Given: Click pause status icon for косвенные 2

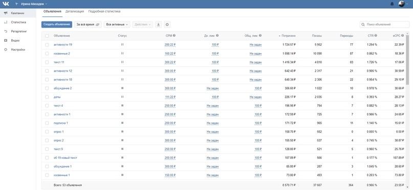Looking at the screenshot, I should pos(122,53).
